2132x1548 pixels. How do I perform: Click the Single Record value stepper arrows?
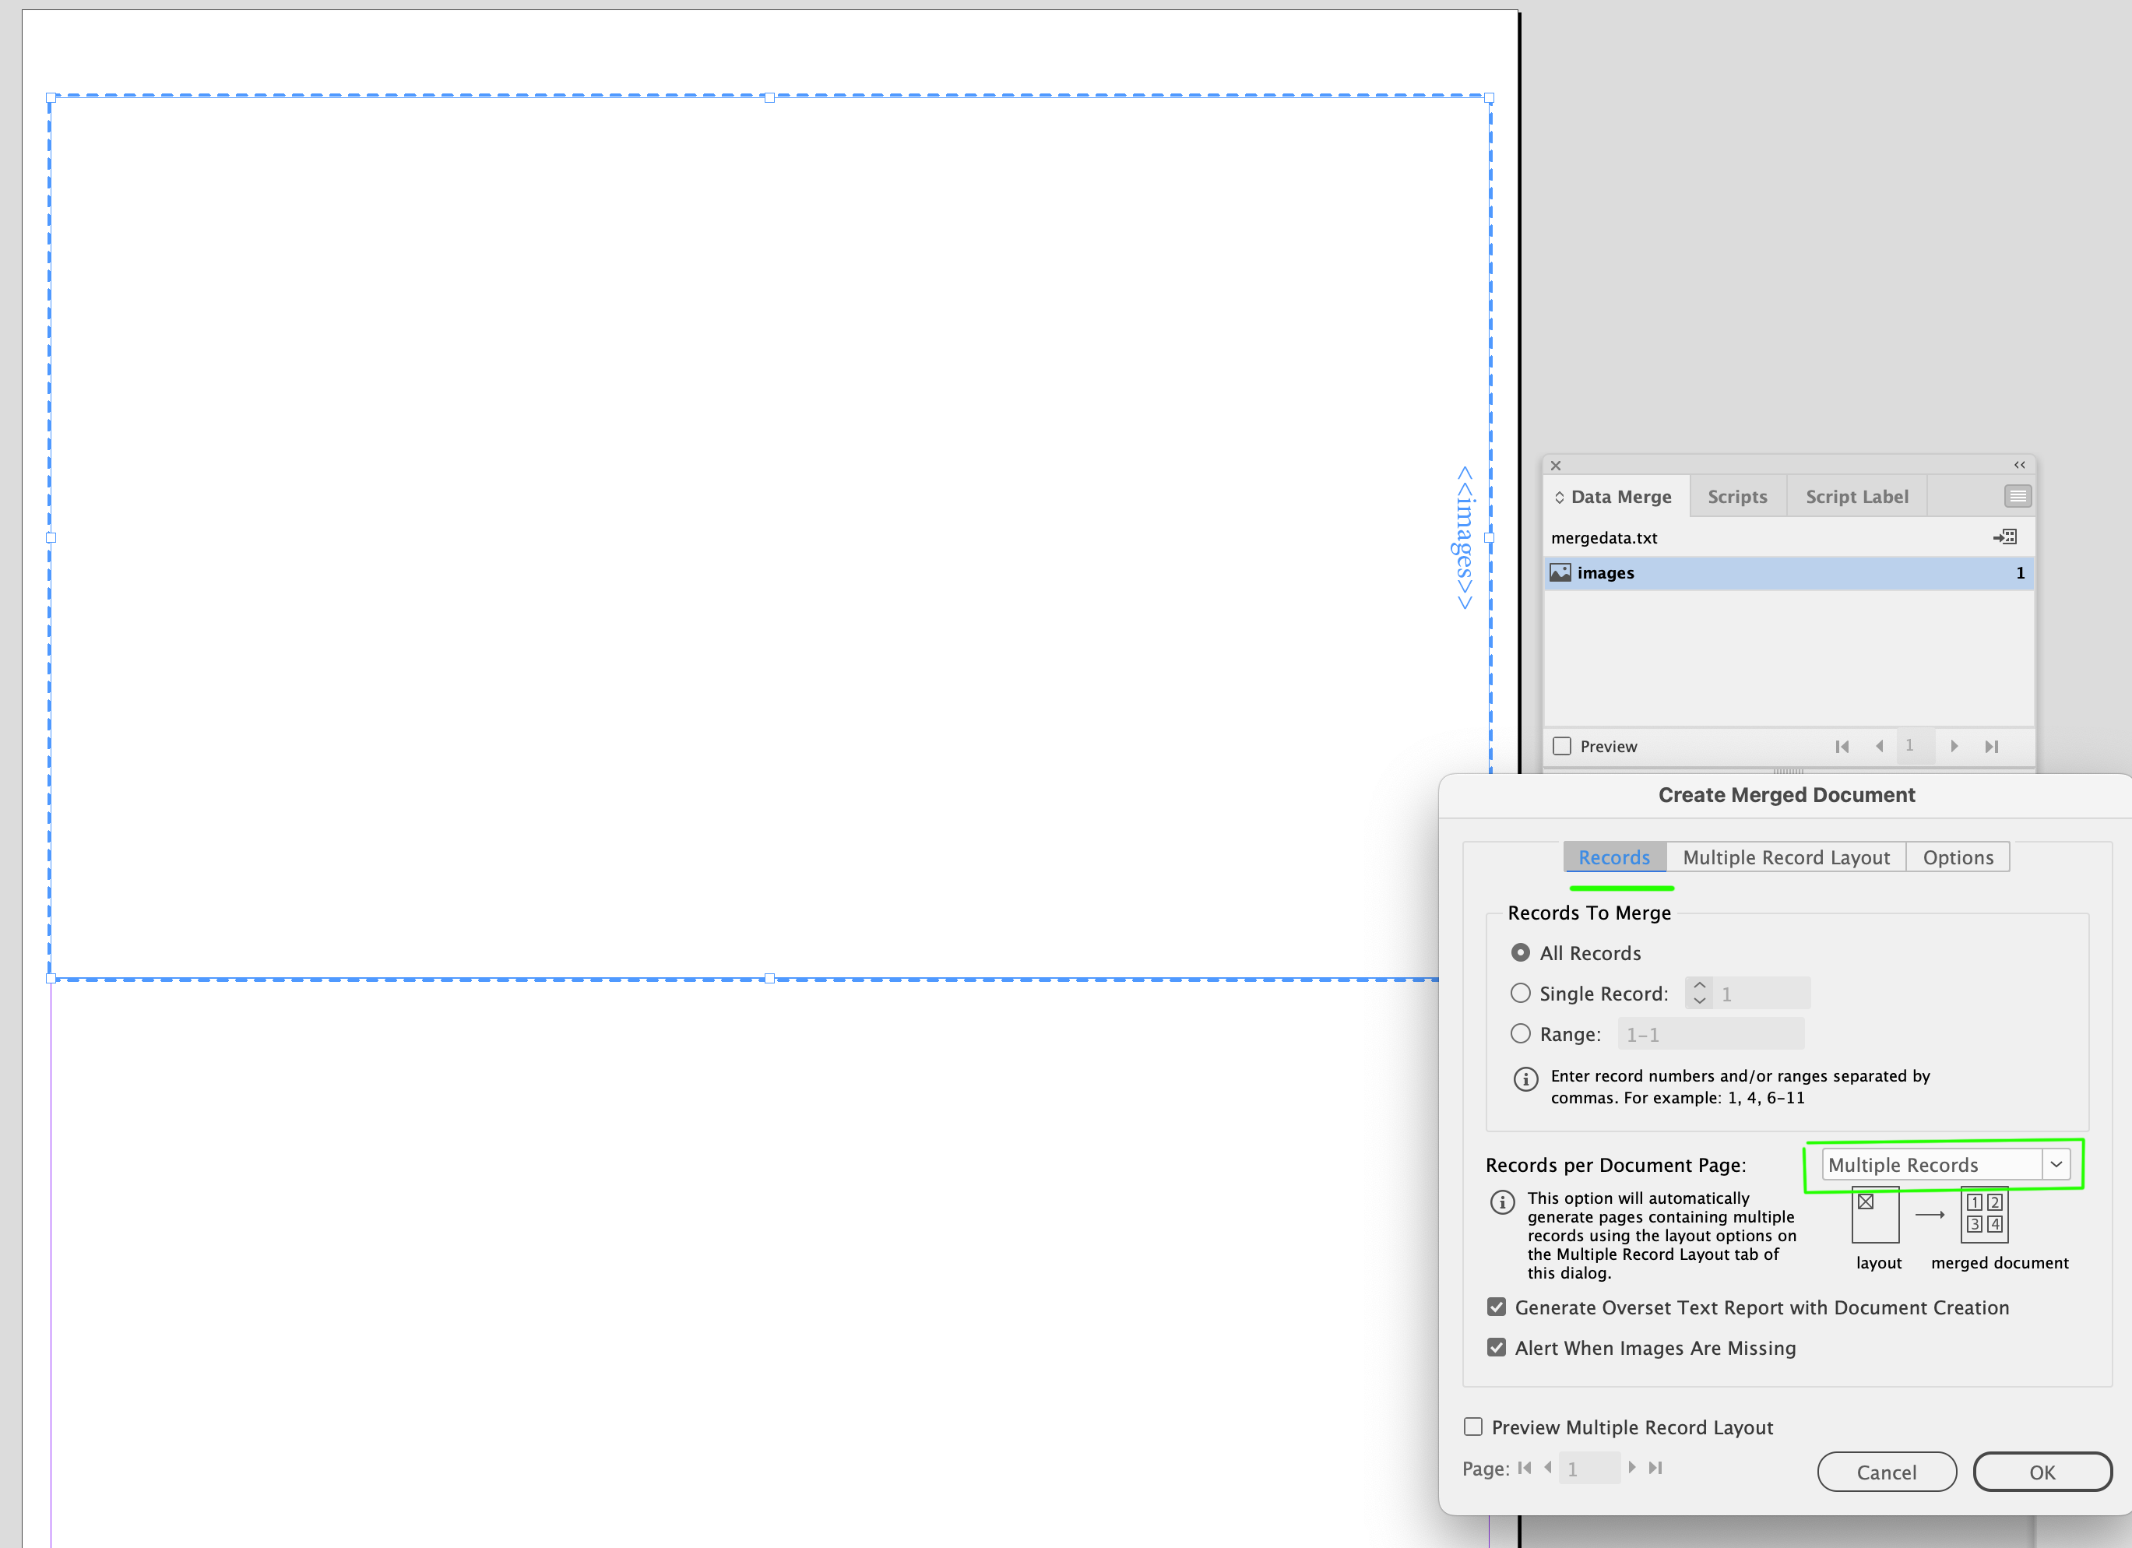(1700, 993)
